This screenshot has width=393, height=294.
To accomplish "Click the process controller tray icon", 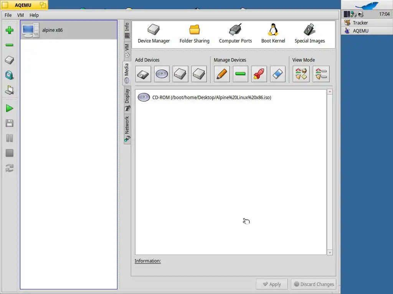I will pos(347,14).
